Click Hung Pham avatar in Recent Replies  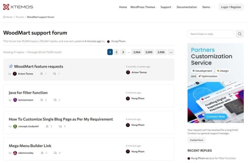(x=189, y=158)
